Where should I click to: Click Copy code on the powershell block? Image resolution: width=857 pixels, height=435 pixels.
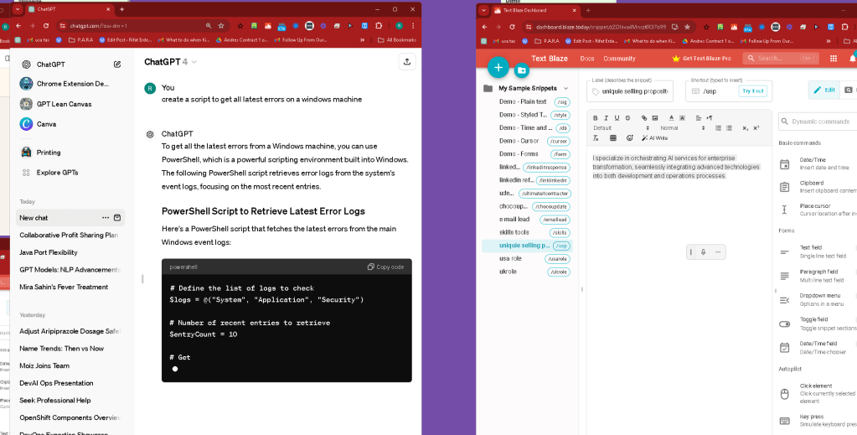click(x=386, y=267)
